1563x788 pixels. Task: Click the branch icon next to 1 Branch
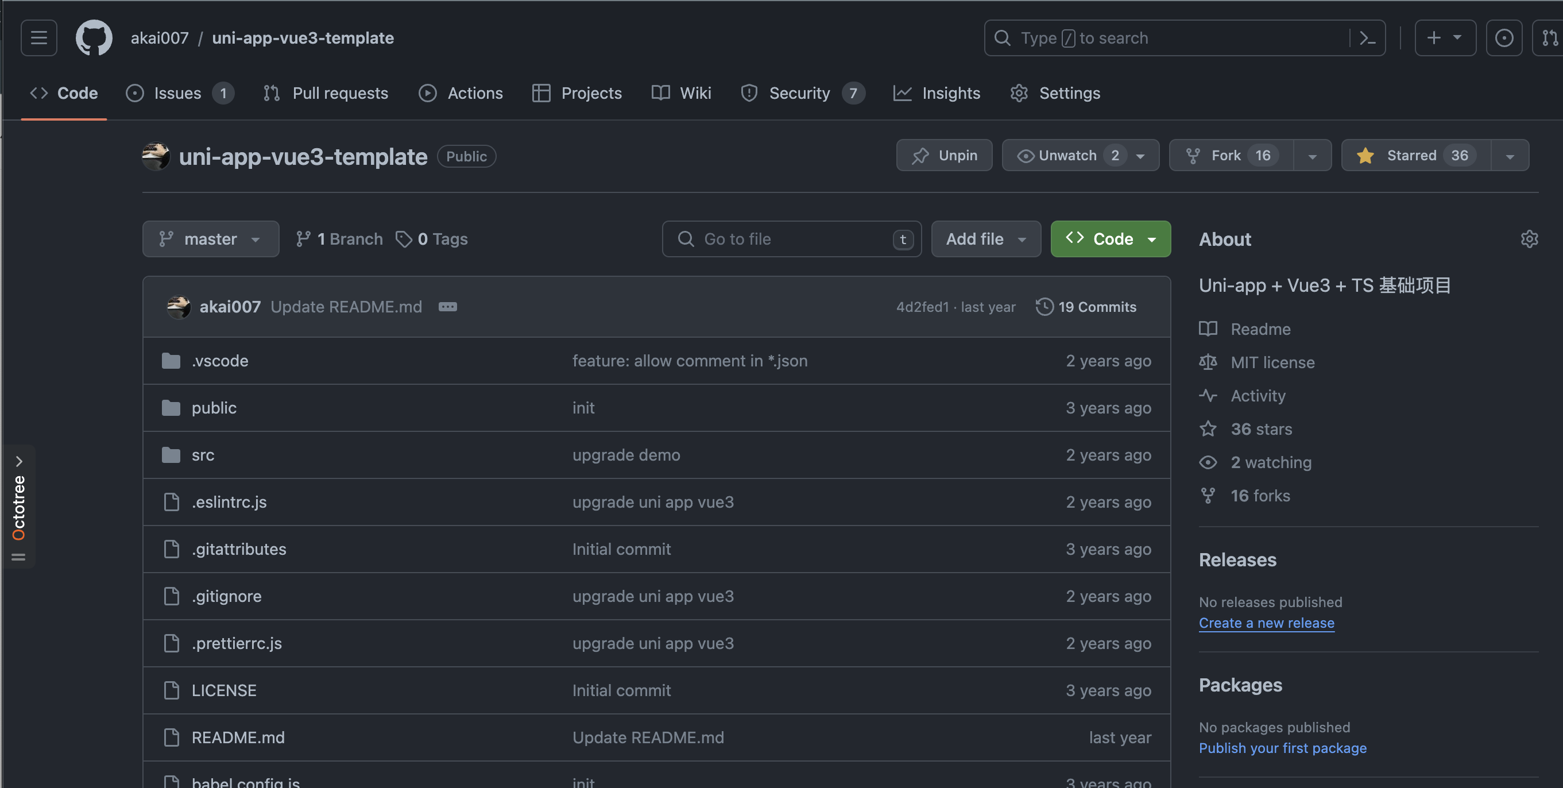click(x=303, y=238)
